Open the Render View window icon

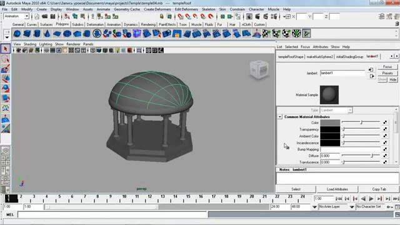[249, 17]
